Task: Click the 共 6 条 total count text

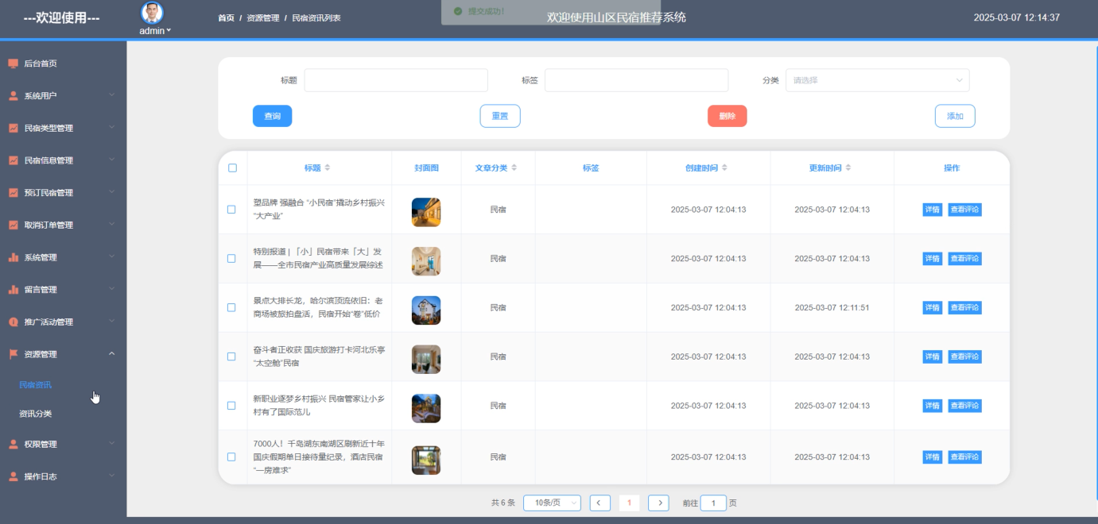Action: tap(503, 503)
